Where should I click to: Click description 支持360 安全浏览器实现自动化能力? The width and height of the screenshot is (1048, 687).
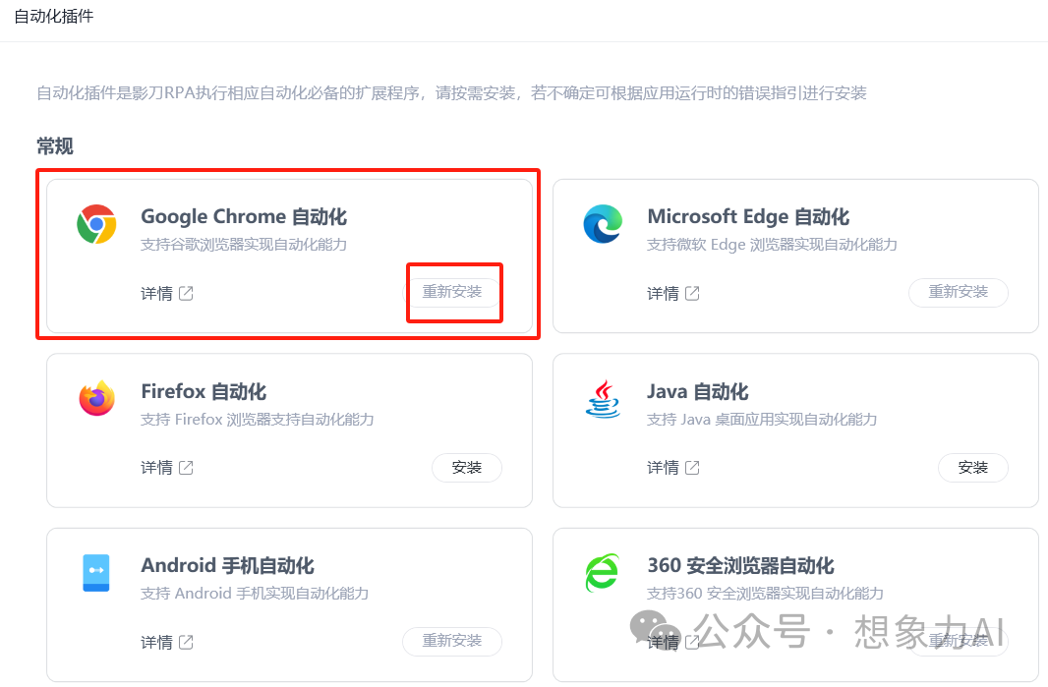[765, 594]
